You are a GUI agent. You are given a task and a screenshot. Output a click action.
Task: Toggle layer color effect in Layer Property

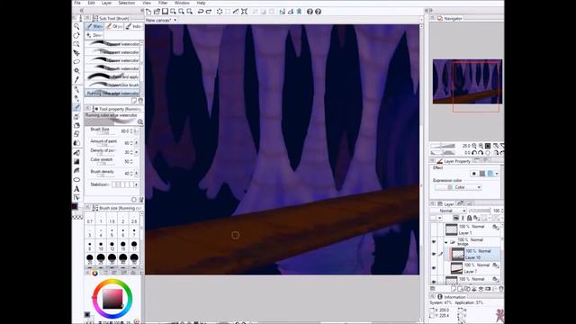click(490, 174)
